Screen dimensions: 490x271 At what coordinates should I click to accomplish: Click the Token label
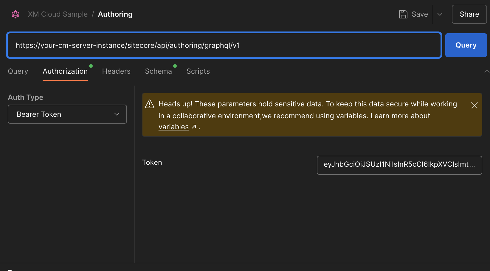(152, 163)
